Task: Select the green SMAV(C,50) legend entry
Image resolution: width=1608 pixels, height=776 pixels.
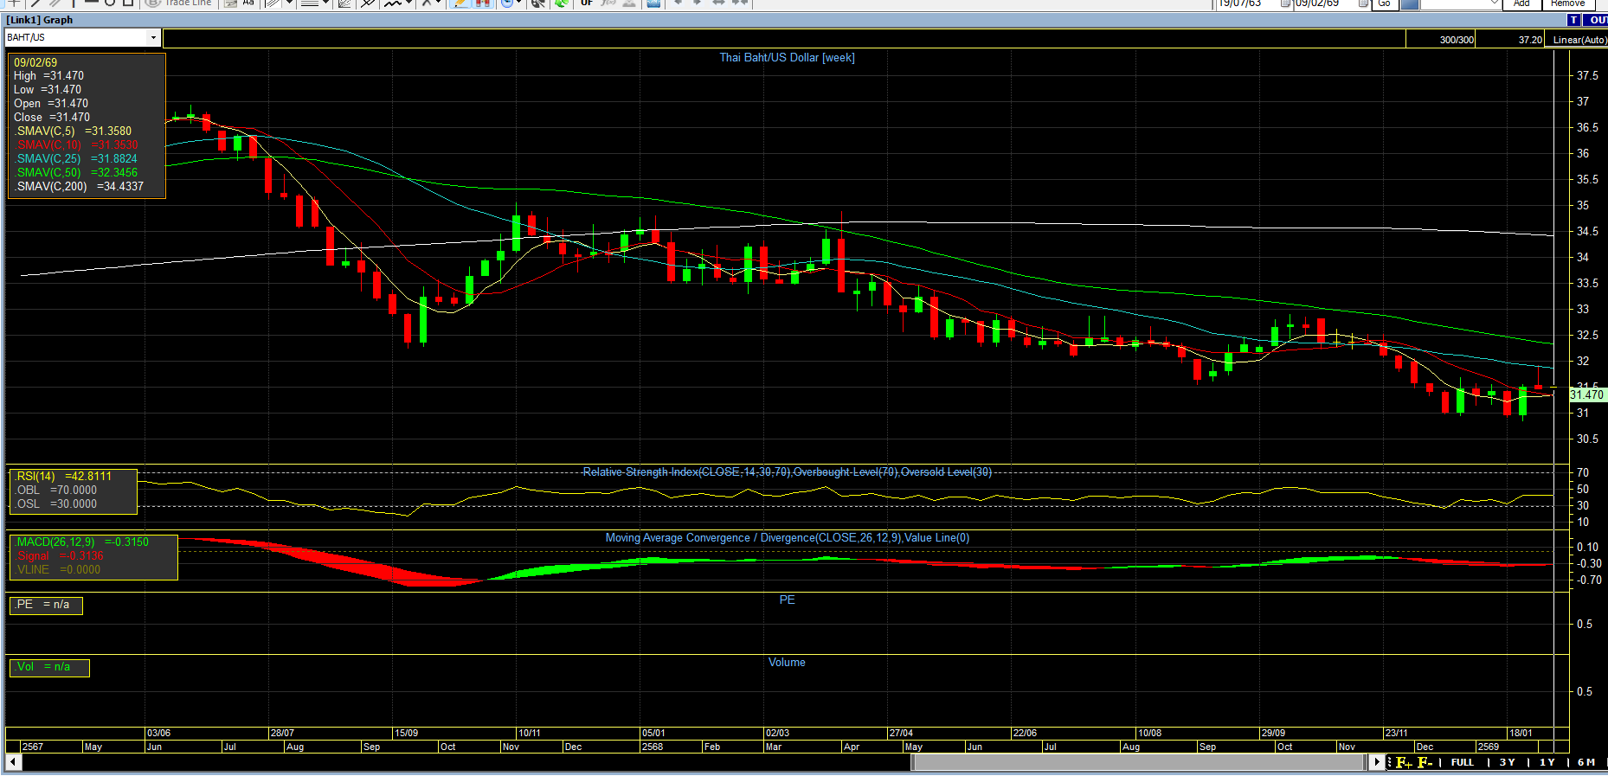Action: tap(76, 173)
